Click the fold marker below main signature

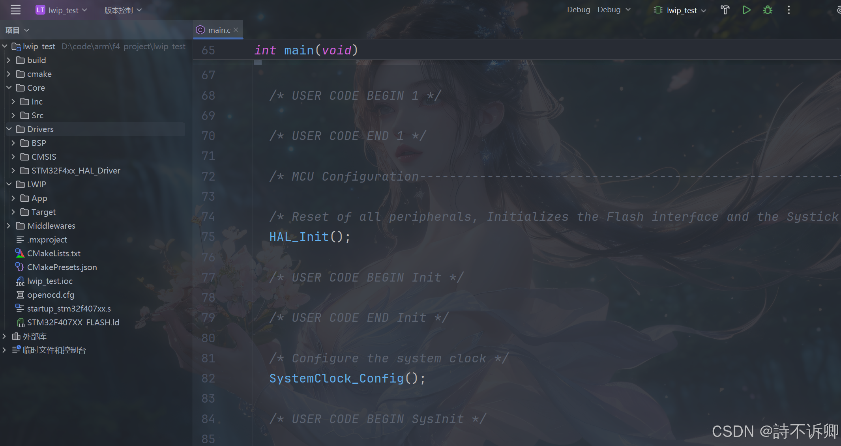pos(258,62)
